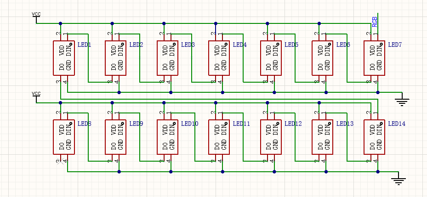Click the LED11 designator label
Screen dimensions: 427x197
coord(242,124)
